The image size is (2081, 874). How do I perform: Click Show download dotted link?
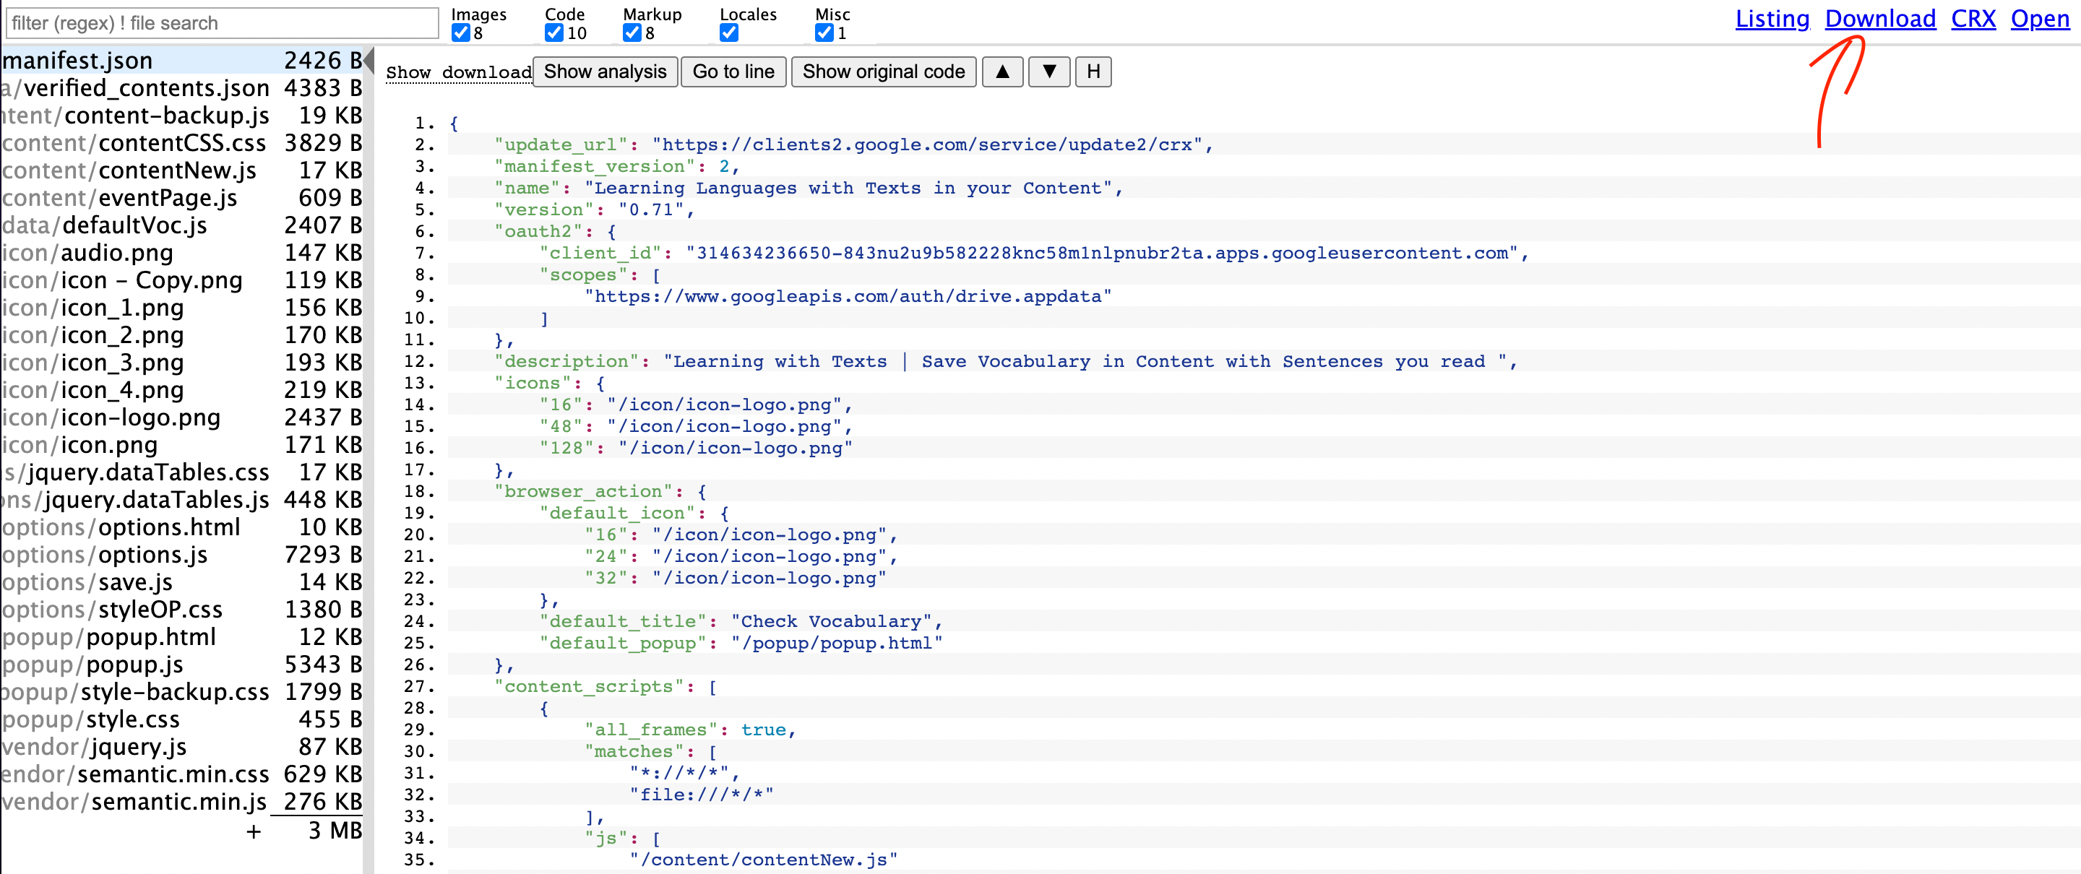click(458, 73)
